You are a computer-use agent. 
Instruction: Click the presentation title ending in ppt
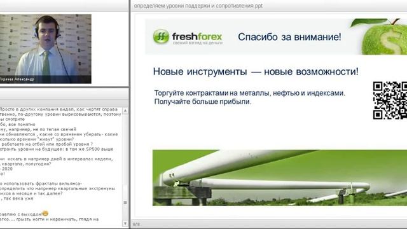click(x=198, y=6)
